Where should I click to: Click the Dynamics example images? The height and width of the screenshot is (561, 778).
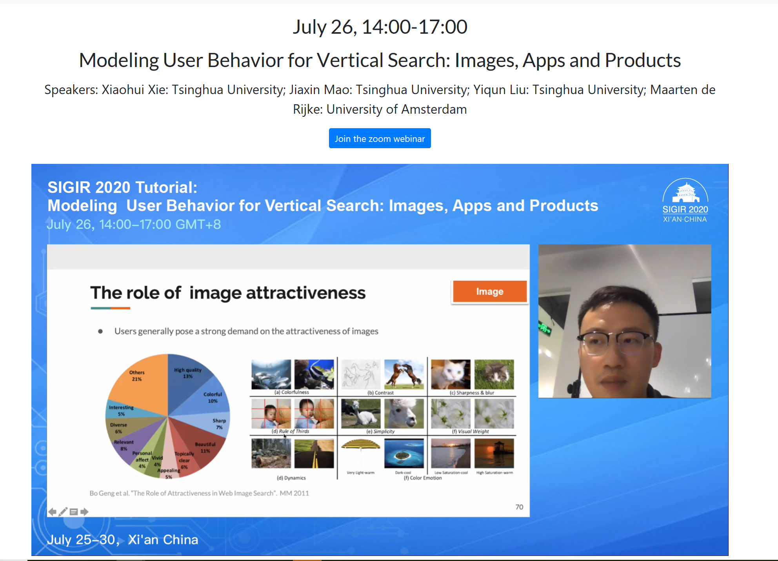pos(293,454)
